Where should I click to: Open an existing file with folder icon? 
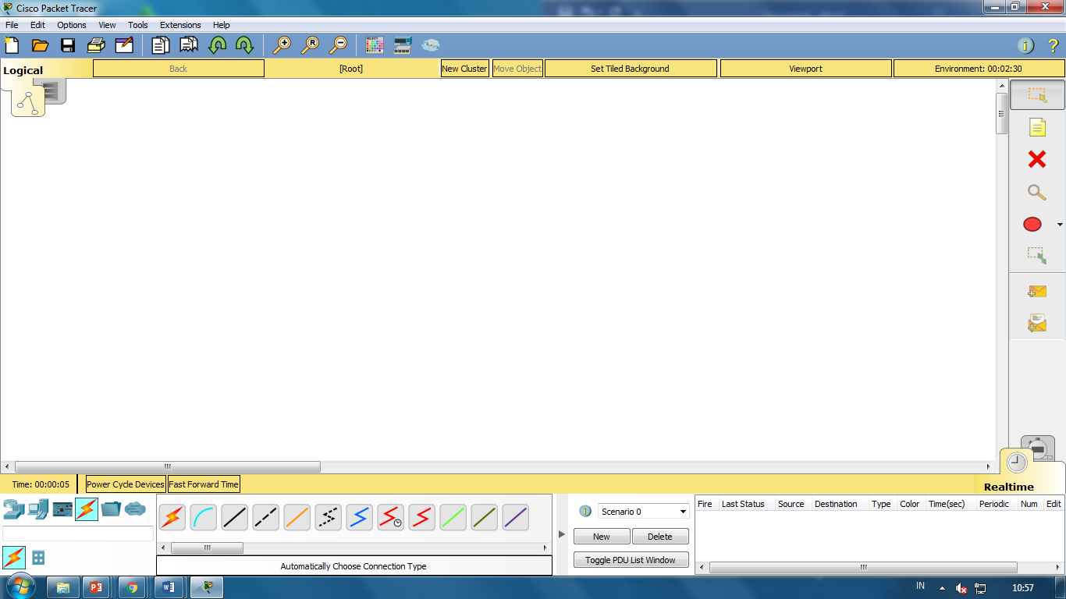(40, 45)
